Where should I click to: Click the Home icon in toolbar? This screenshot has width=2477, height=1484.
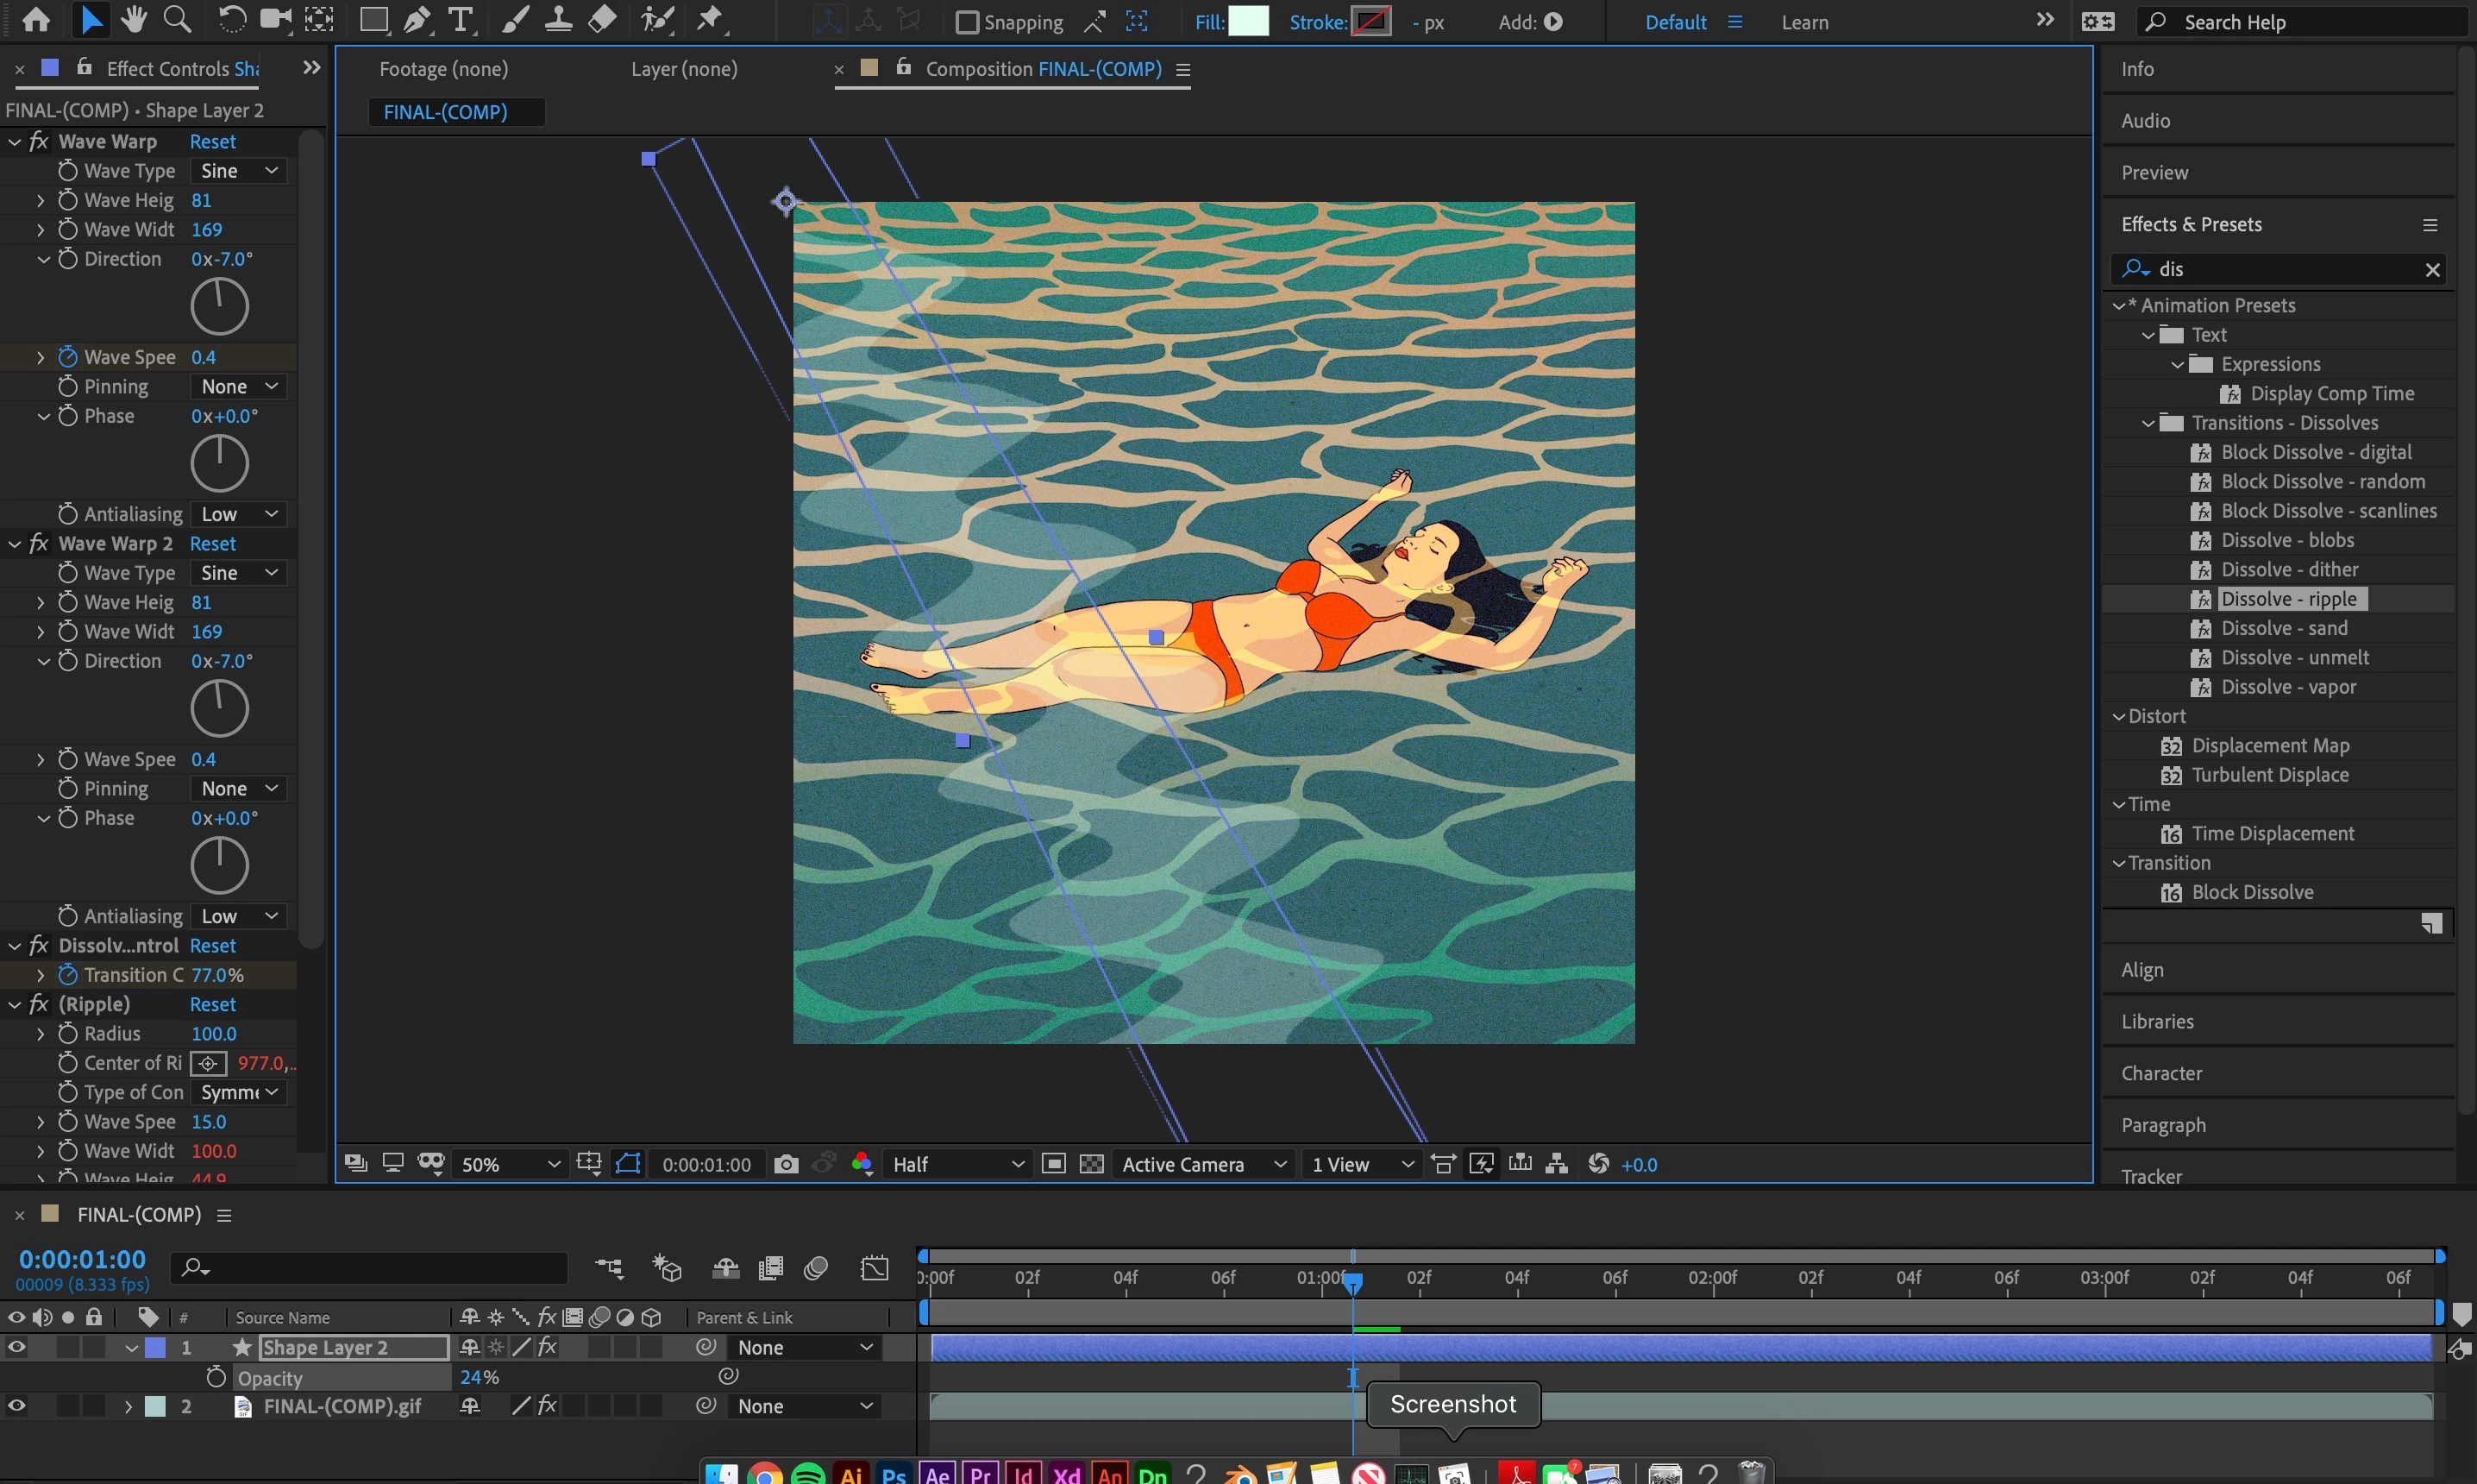tap(36, 19)
